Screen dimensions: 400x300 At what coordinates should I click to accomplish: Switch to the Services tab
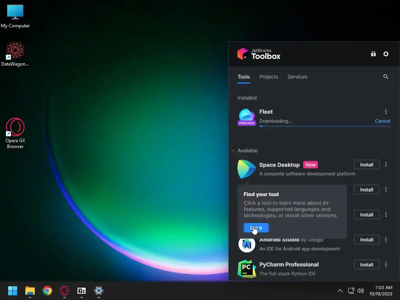(x=297, y=77)
